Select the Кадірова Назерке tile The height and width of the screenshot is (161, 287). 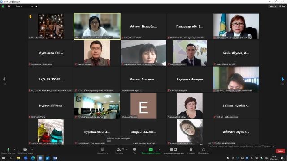(x=190, y=79)
